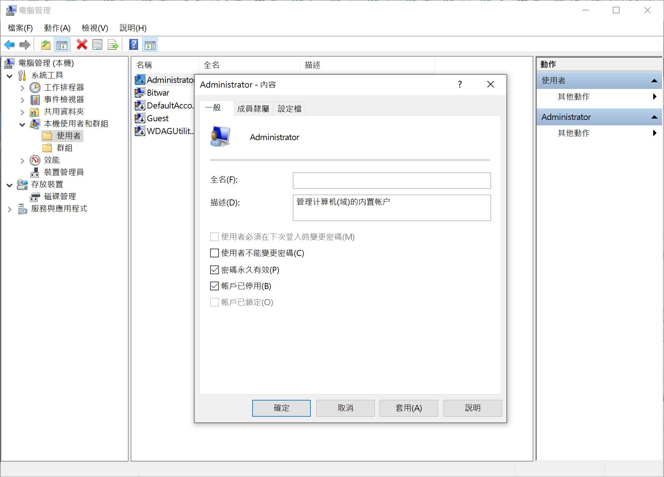The height and width of the screenshot is (477, 664).
Task: Click the 取消 button
Action: click(x=345, y=408)
